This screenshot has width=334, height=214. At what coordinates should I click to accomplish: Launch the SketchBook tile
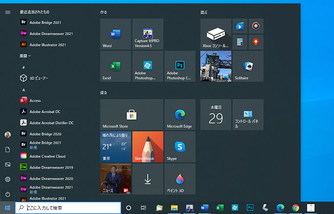pyautogui.click(x=147, y=147)
